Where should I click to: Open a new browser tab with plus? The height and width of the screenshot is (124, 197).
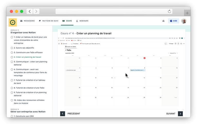click(x=187, y=13)
